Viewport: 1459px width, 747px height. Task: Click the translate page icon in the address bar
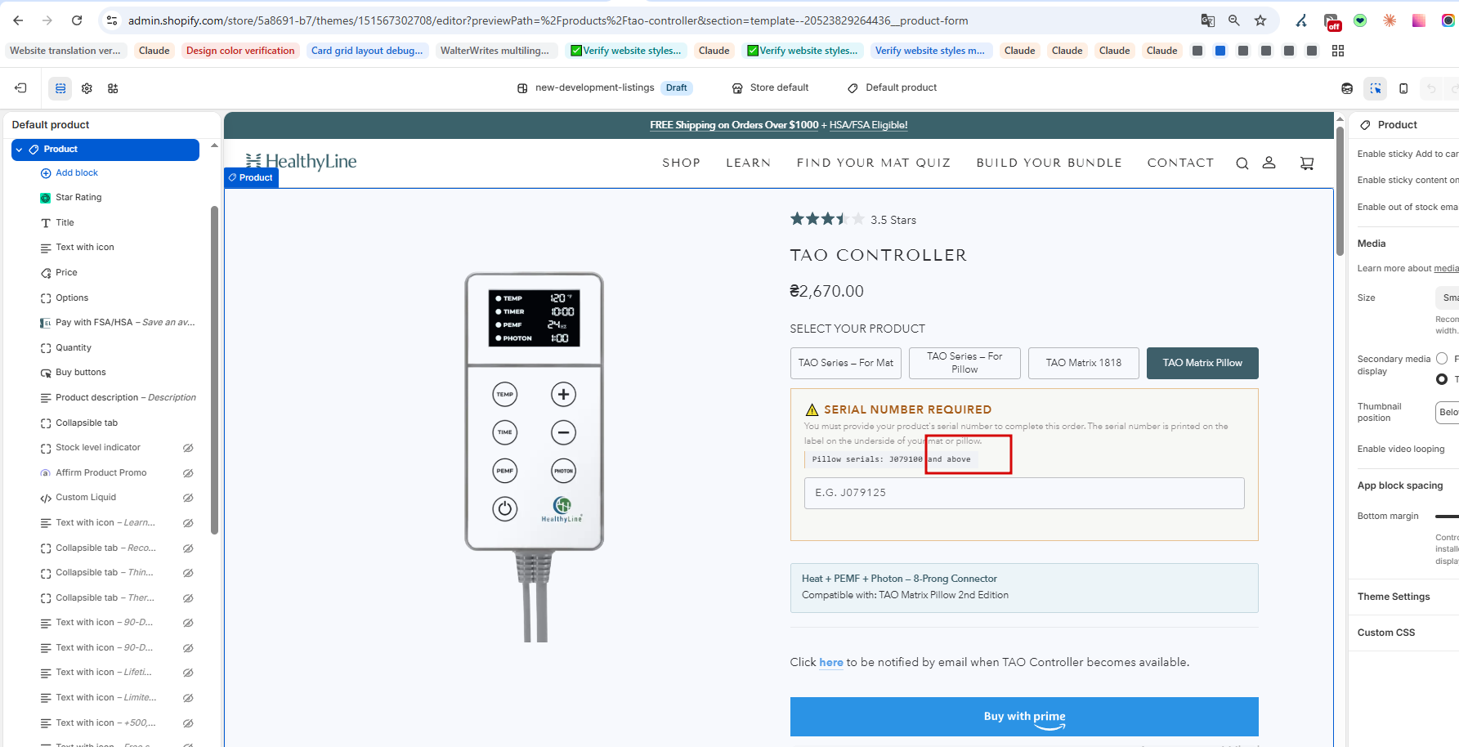coord(1208,20)
